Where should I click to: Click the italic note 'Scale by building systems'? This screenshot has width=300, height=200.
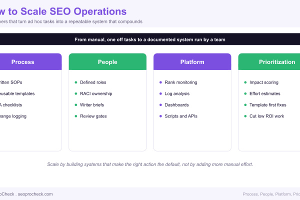(x=150, y=164)
